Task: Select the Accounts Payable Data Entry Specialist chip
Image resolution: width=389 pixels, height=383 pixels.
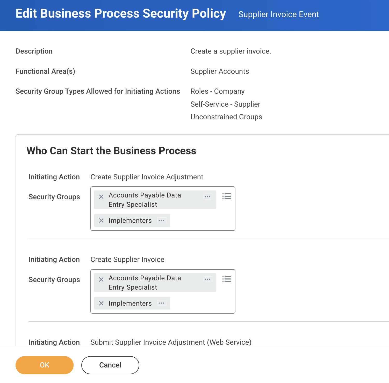Action: (x=145, y=200)
